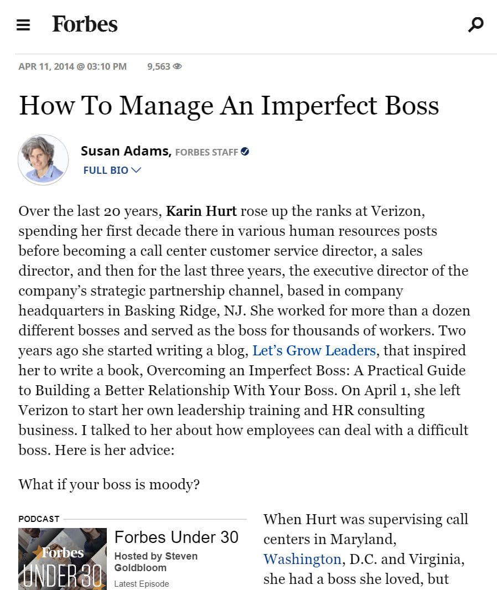Image resolution: width=497 pixels, height=590 pixels.
Task: Click the search magnifier icon
Action: [x=475, y=24]
